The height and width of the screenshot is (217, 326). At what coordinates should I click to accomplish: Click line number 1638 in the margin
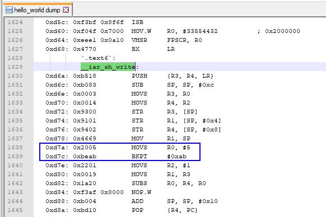click(15, 148)
